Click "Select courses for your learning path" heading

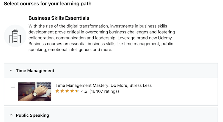tap(48, 4)
